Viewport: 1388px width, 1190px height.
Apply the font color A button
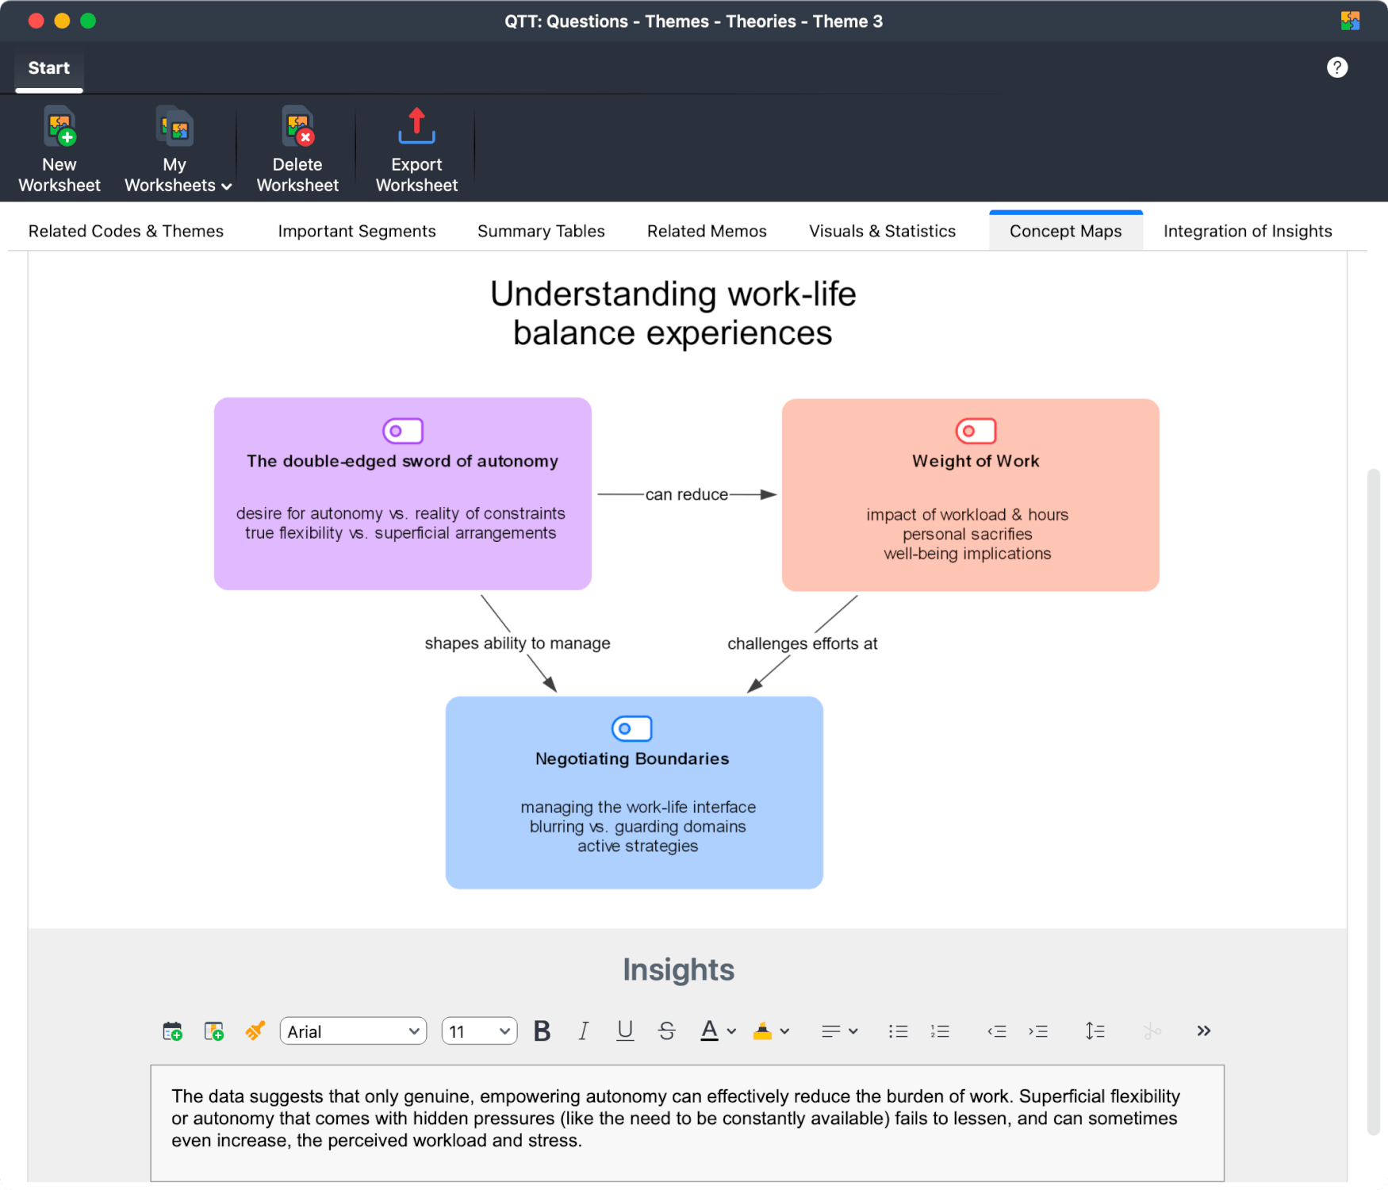click(709, 1031)
